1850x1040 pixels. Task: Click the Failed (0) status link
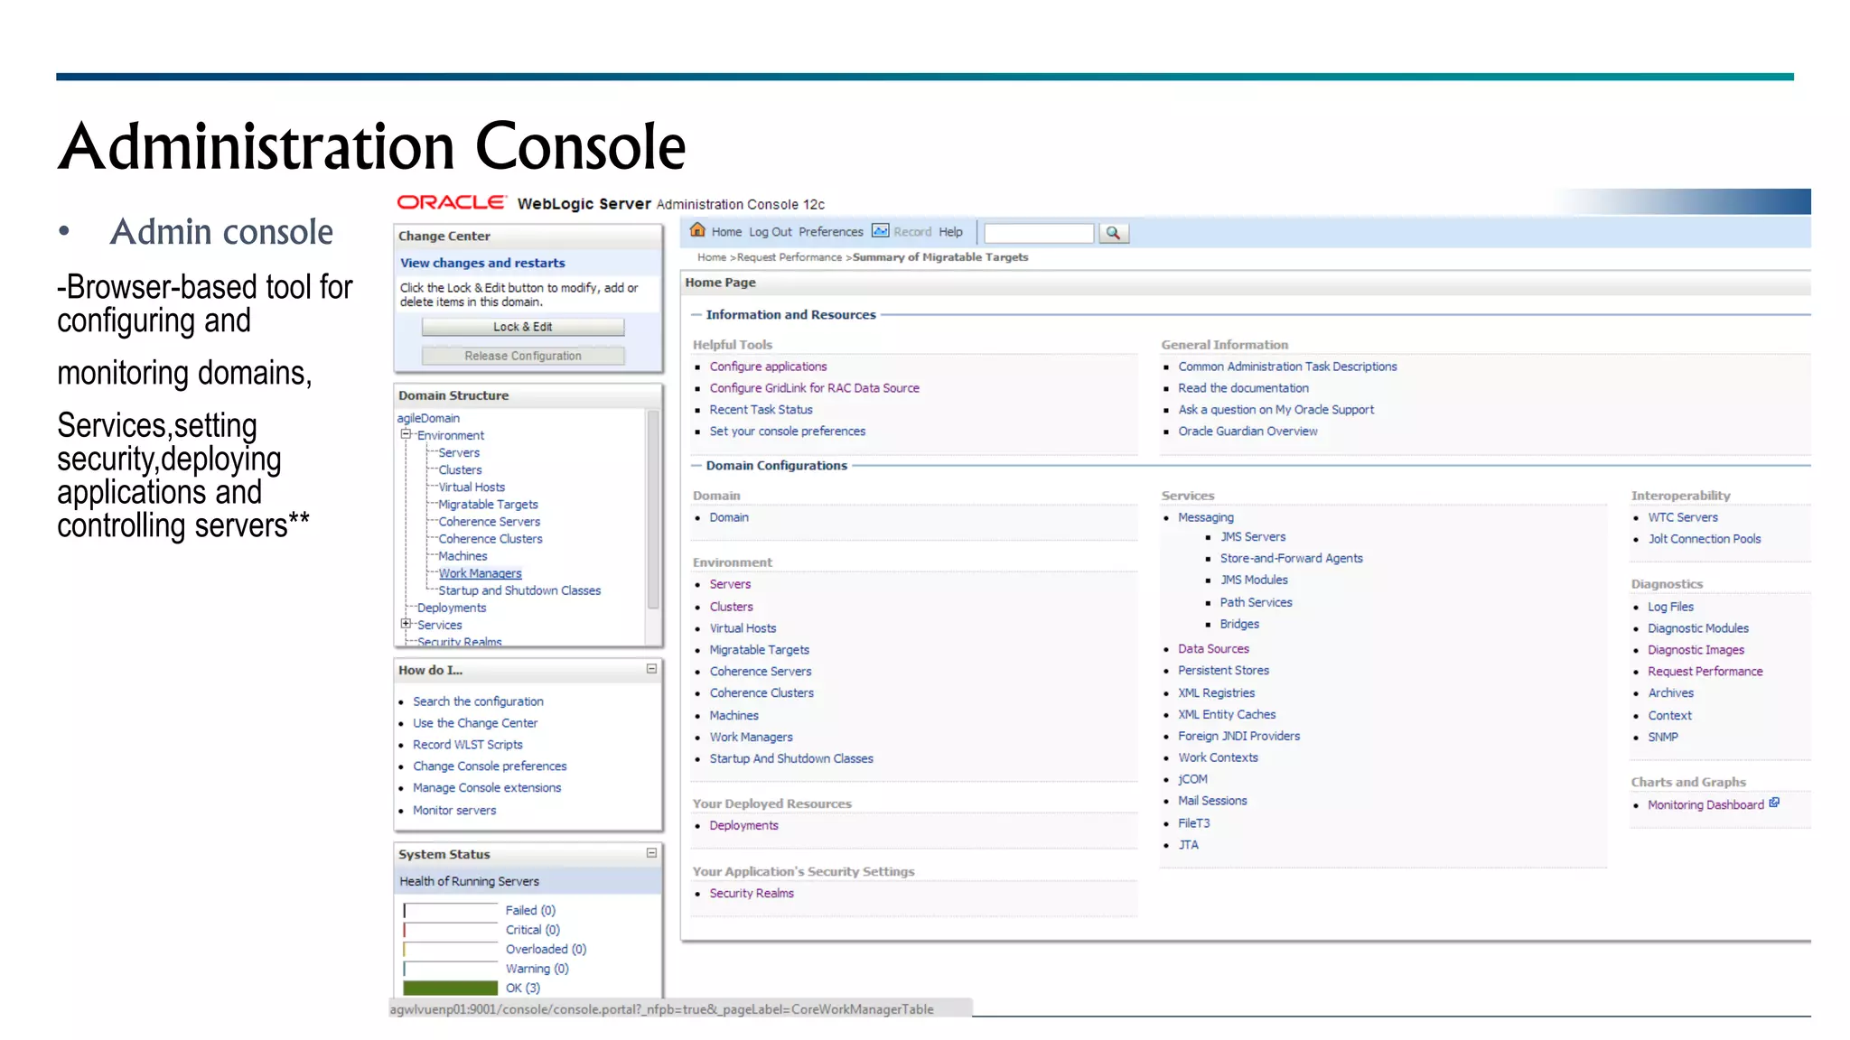tap(530, 910)
